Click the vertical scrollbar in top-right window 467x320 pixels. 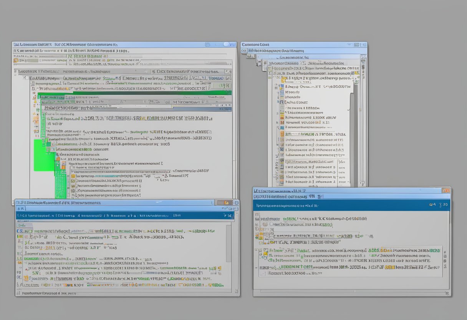click(362, 115)
